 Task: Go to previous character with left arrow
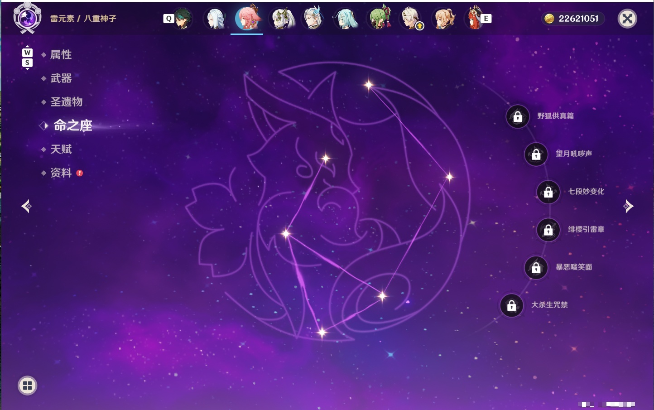click(26, 206)
